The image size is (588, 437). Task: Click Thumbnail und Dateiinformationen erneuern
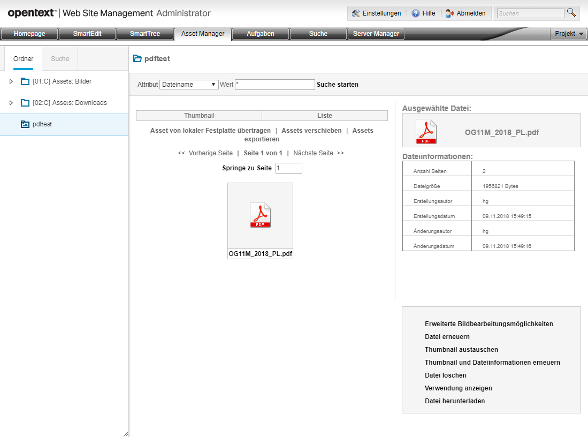coord(492,362)
